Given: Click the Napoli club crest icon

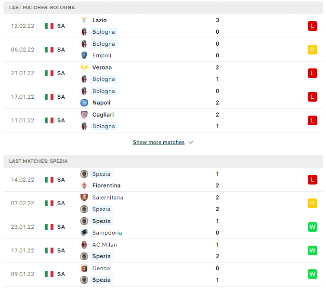Looking at the screenshot, I should [x=84, y=103].
